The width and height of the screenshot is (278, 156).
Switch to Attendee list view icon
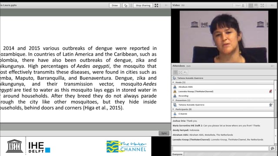[x=175, y=72]
